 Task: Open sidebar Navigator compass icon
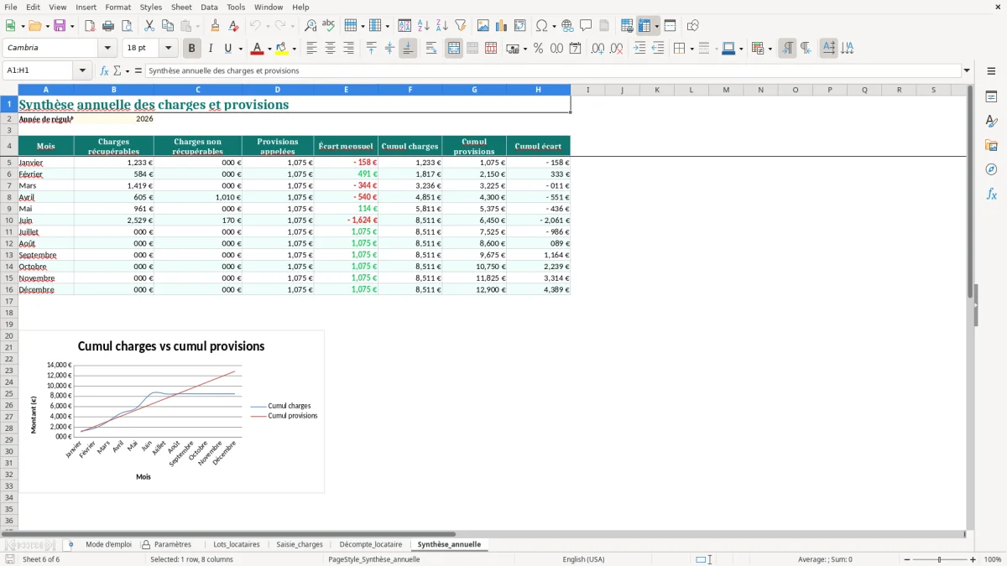(991, 169)
